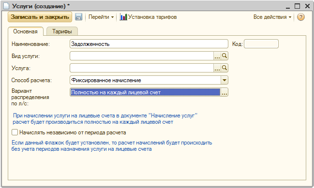The image size is (314, 188).
Task: Open help question mark icon
Action: pyautogui.click(x=300, y=17)
